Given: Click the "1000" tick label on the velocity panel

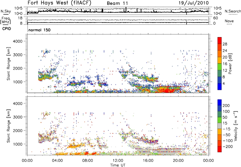Looking at the screenshot, I should 18,144.
